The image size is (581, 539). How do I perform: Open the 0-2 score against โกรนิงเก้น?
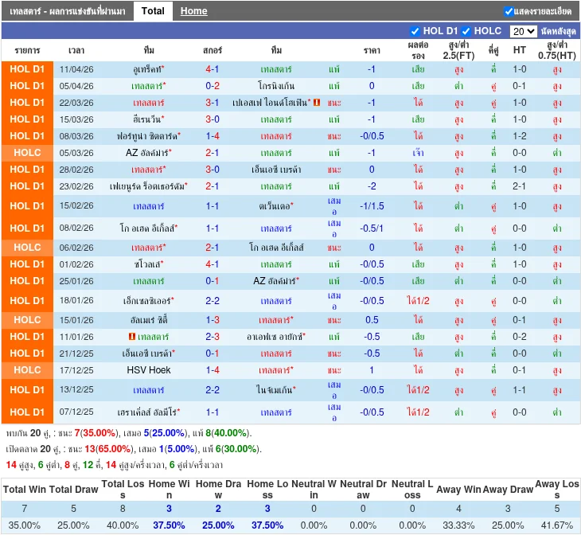point(213,86)
